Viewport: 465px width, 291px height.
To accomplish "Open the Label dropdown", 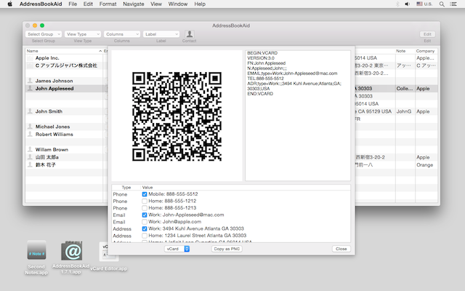I will 161,34.
